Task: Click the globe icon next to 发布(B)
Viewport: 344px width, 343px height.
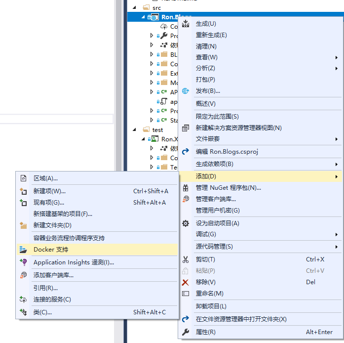Action: 186,91
